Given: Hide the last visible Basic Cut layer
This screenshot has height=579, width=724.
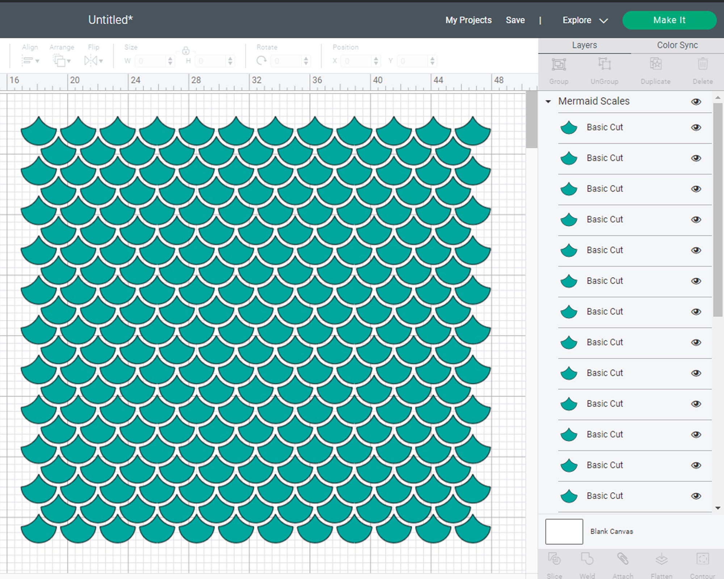Looking at the screenshot, I should tap(696, 495).
